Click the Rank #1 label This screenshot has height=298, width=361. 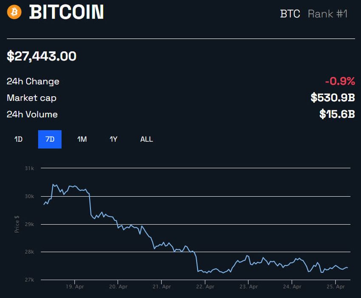coord(328,14)
